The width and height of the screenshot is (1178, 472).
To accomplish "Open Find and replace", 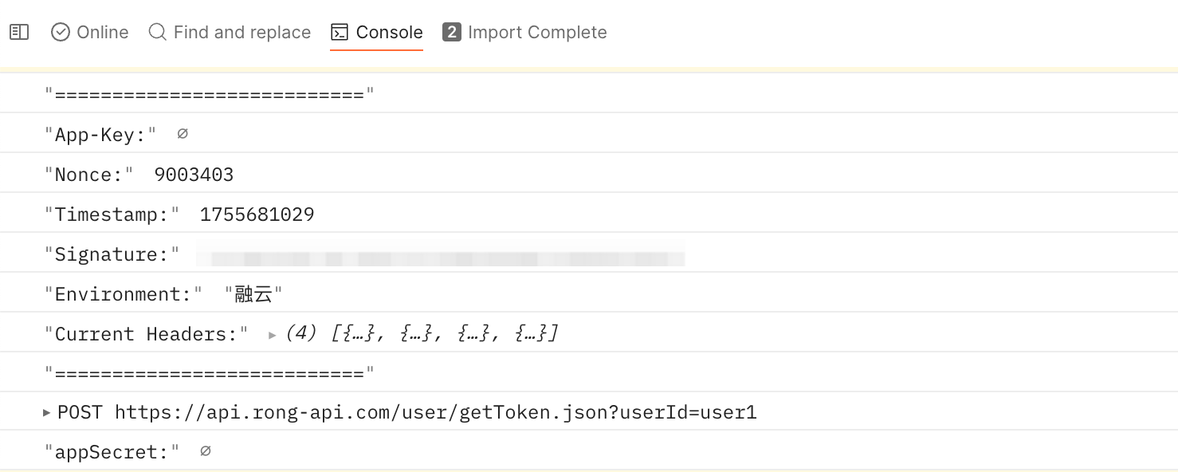I will point(230,32).
